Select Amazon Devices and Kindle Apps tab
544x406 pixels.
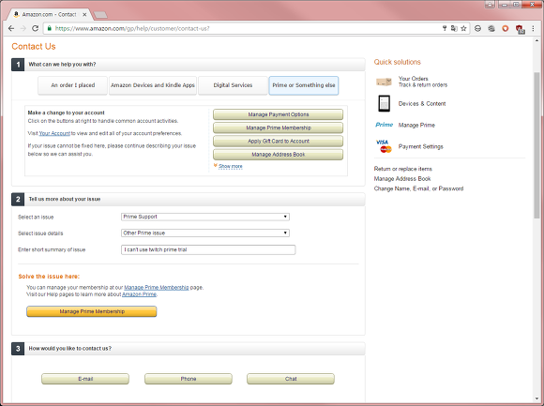tap(153, 85)
